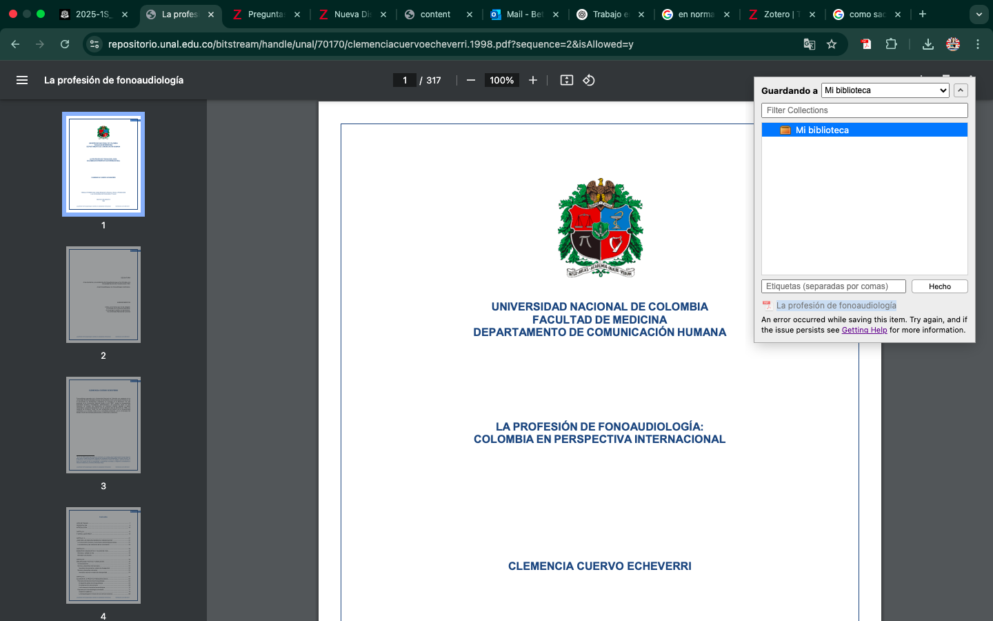Rotate the PDF counterclockwise
The height and width of the screenshot is (621, 993).
click(589, 80)
